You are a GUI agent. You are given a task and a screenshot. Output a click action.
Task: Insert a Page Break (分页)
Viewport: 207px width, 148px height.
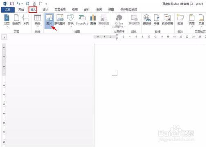coord(26,20)
